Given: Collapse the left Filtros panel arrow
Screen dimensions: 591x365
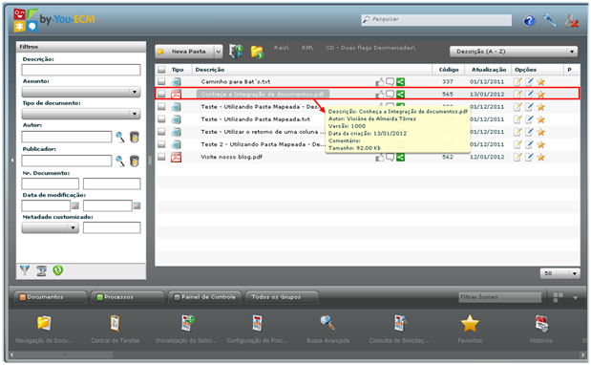Looking at the screenshot, I should [12, 161].
